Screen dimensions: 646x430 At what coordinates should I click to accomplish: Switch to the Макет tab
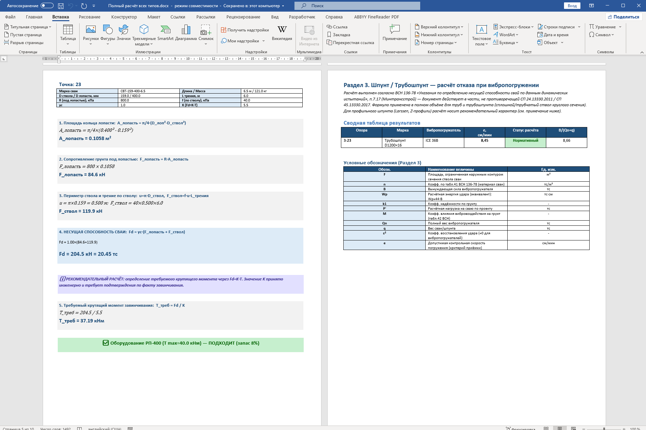[154, 17]
